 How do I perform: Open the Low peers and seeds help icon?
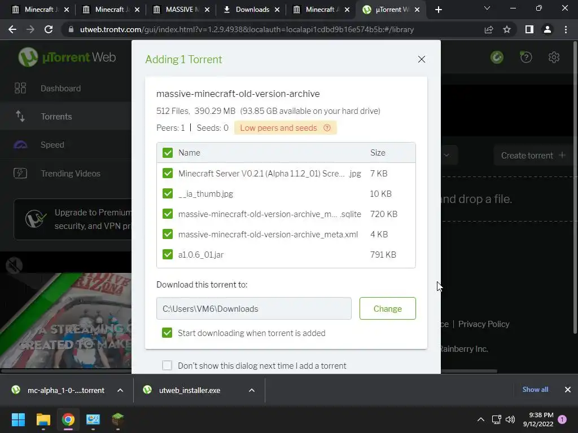[x=327, y=128]
